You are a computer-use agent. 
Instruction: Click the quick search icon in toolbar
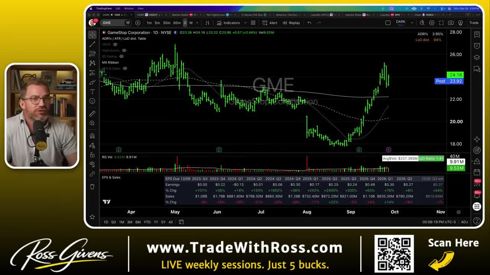[x=422, y=23]
